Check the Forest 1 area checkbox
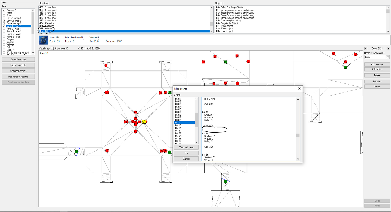This screenshot has height=212, width=391. 4,13
